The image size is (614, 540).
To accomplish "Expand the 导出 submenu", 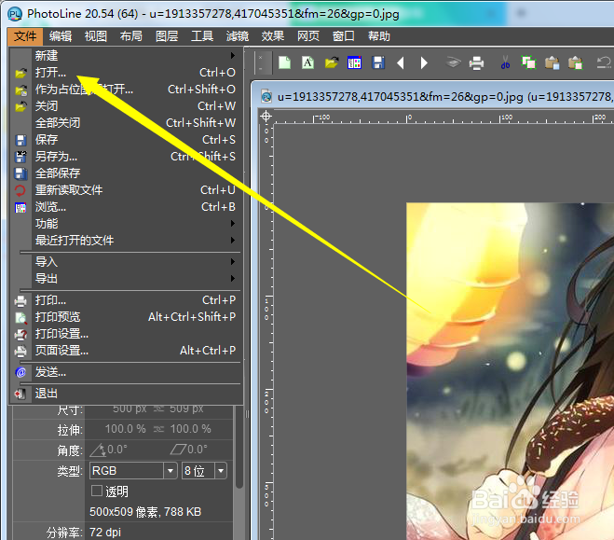I will pos(125,279).
